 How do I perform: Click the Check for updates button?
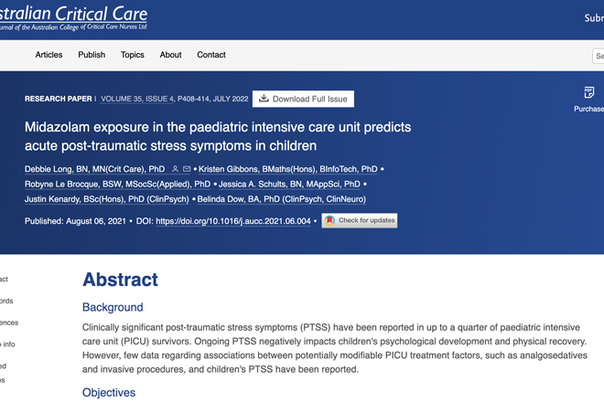click(360, 220)
